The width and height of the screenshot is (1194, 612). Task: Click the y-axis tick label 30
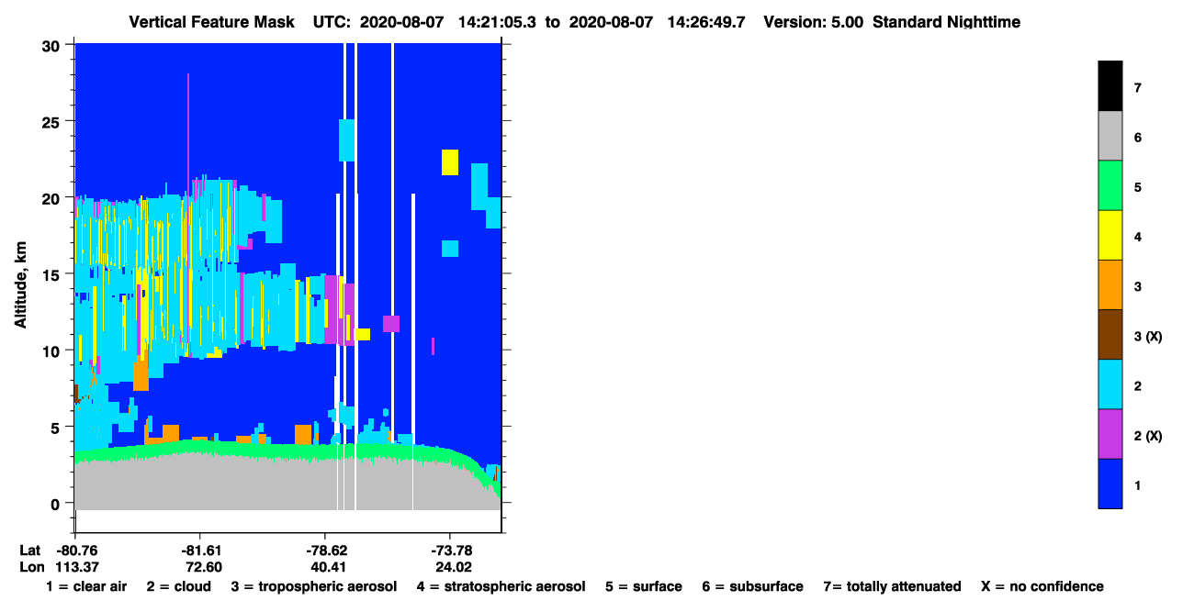[52, 45]
